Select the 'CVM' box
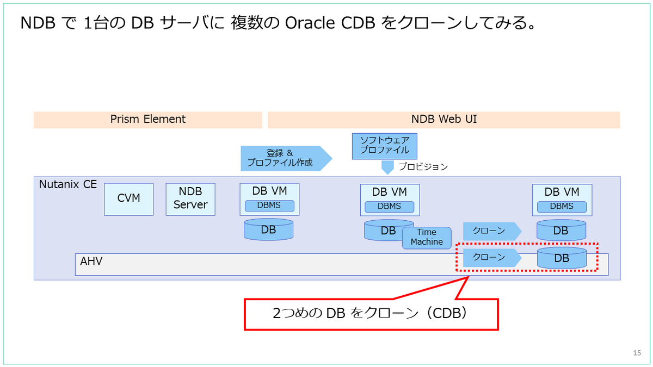The image size is (653, 367). (x=129, y=199)
